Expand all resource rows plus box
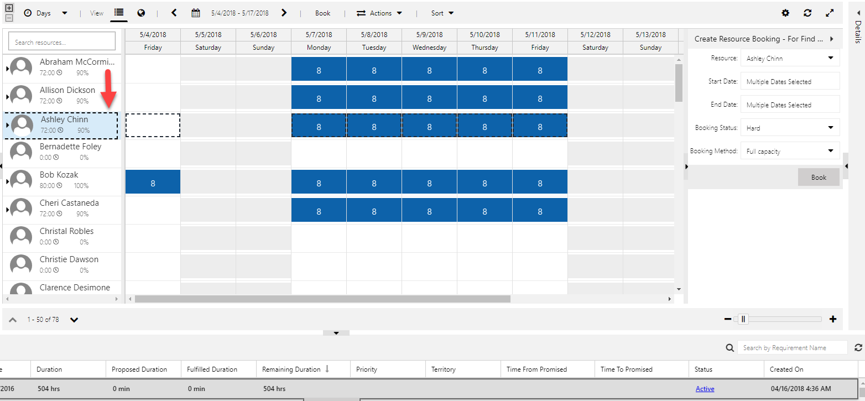 (9, 8)
